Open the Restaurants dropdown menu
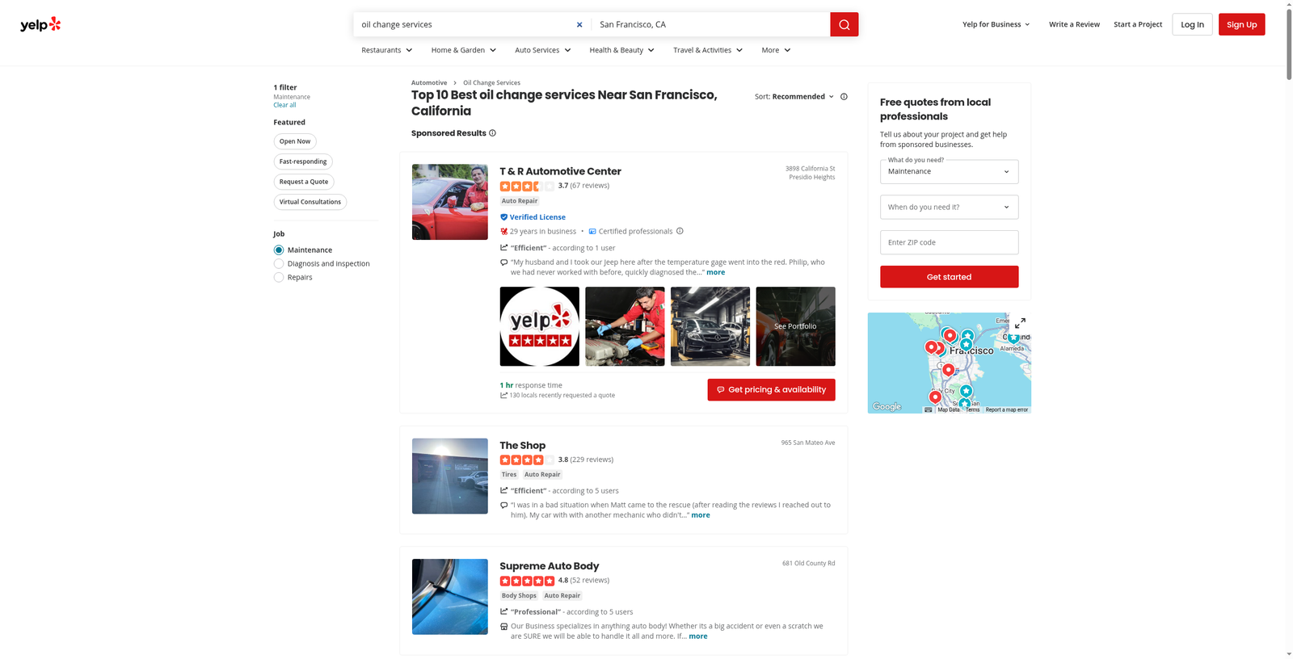This screenshot has width=1293, height=659. coord(387,50)
